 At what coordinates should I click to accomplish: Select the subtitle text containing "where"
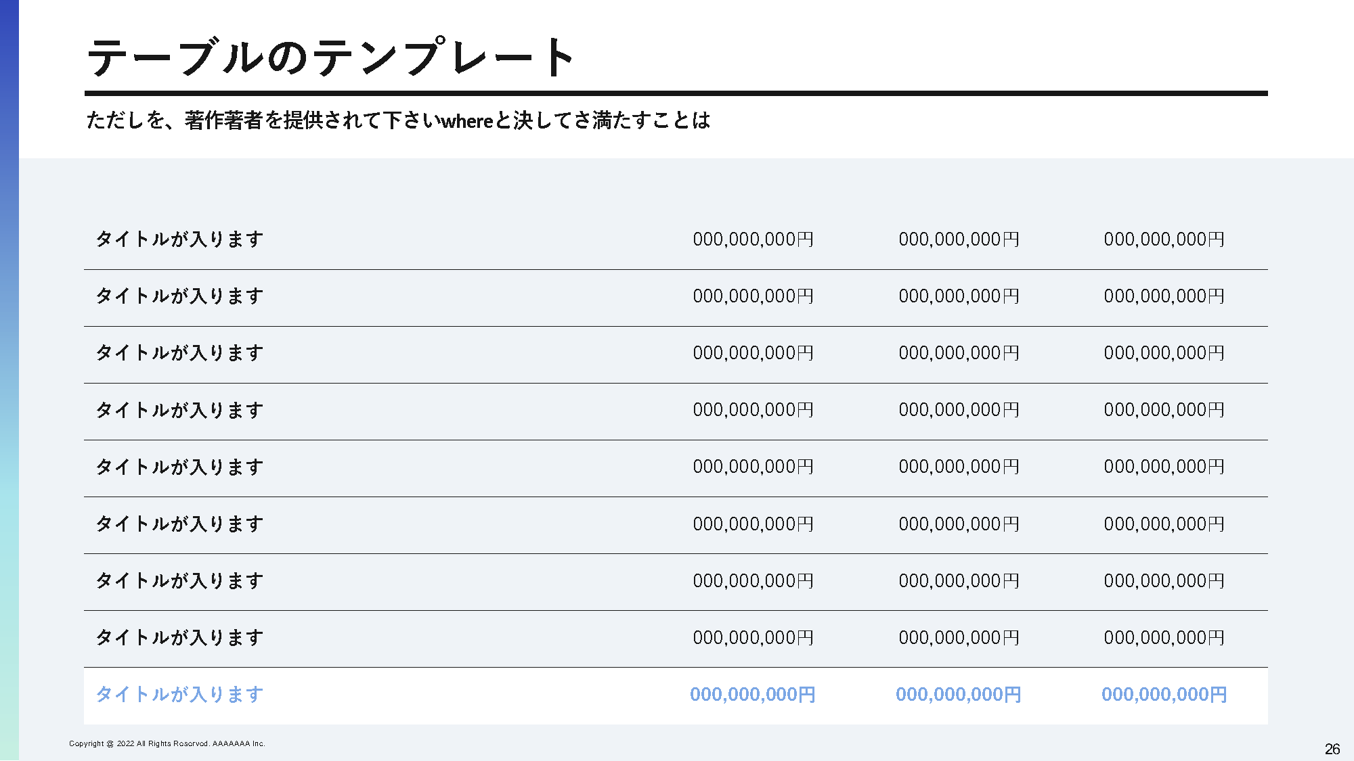click(x=398, y=120)
